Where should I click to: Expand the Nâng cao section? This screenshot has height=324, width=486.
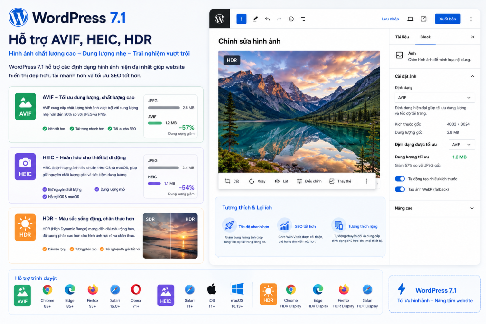point(472,208)
